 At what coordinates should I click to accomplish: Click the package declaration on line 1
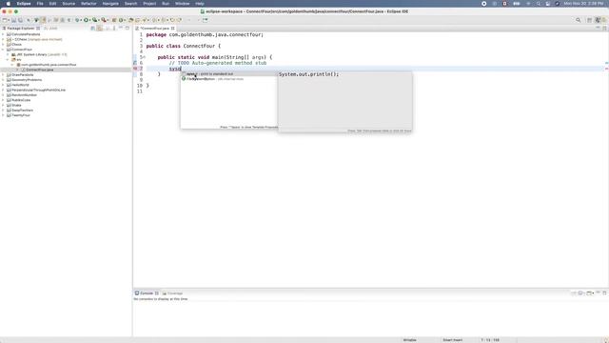205,34
